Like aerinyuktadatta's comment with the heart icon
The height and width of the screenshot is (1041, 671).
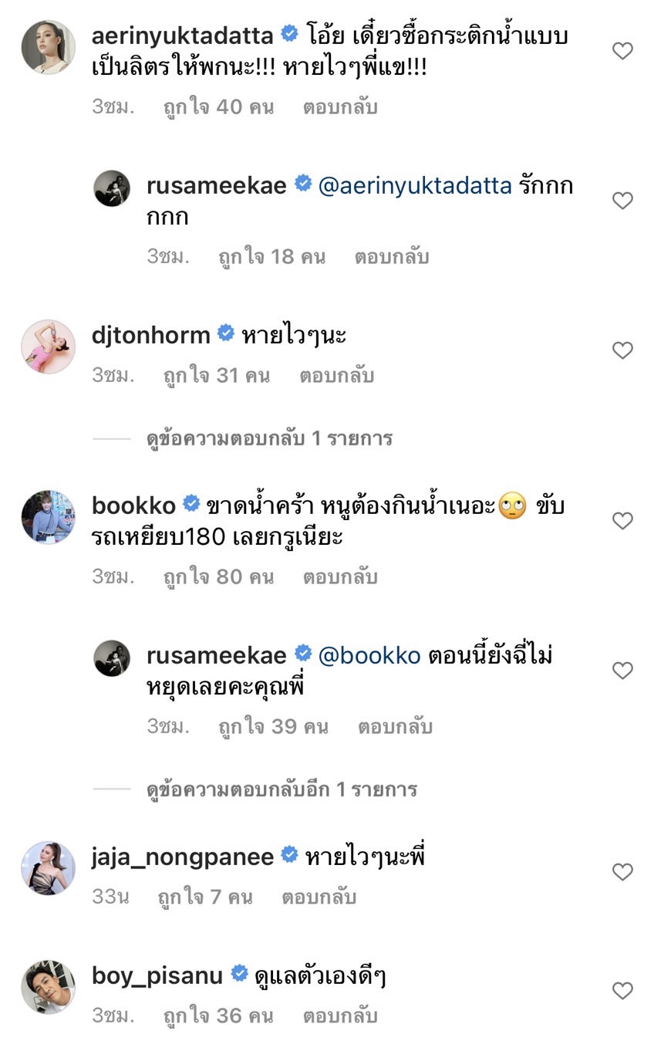pyautogui.click(x=622, y=51)
